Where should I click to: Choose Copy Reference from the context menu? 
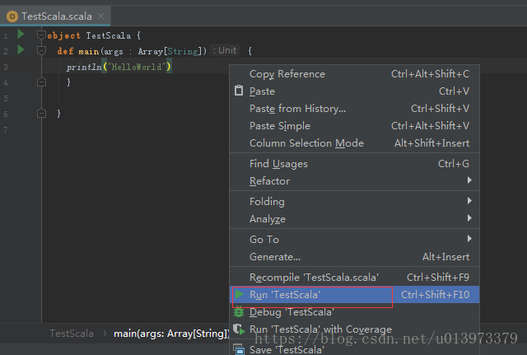click(287, 74)
